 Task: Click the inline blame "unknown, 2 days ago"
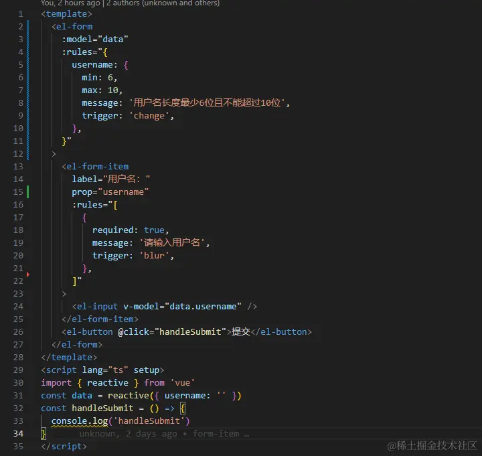pyautogui.click(x=128, y=433)
